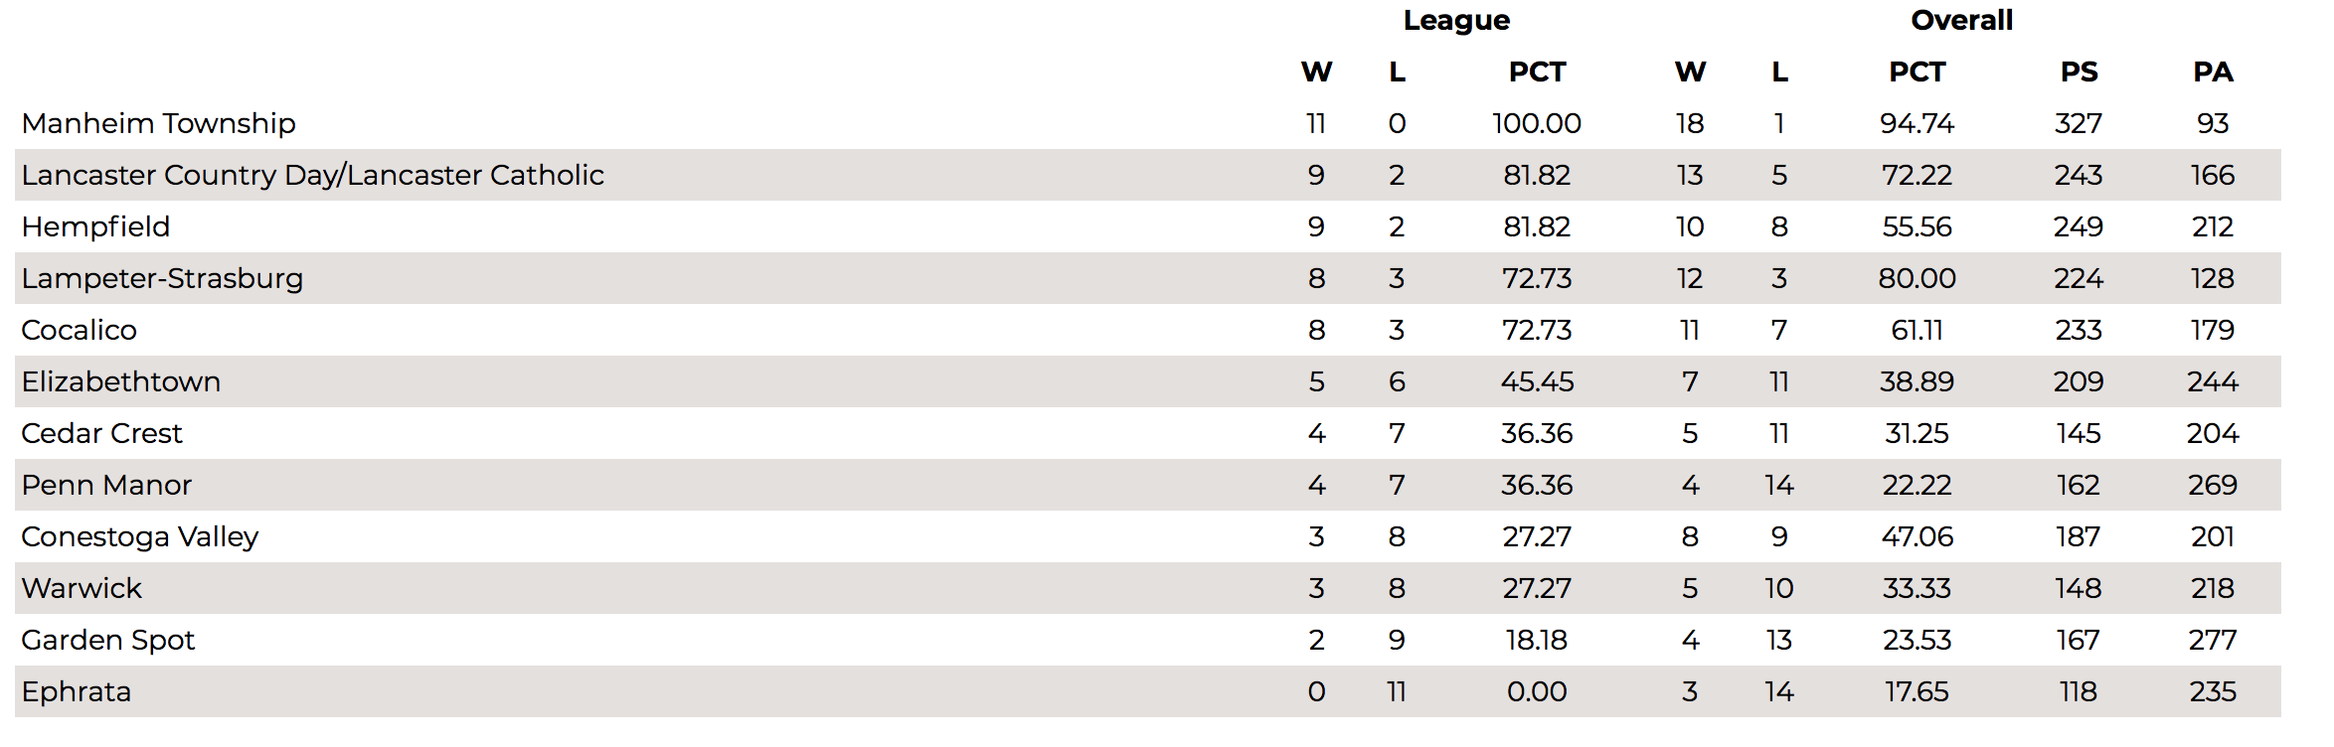The height and width of the screenshot is (747, 2334).
Task: Open the Warwick team entry
Action: tap(82, 588)
